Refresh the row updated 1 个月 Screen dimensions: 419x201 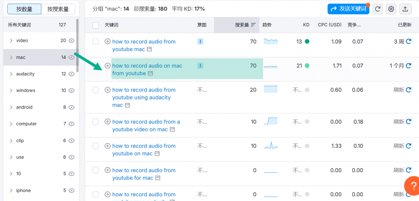coord(409,65)
